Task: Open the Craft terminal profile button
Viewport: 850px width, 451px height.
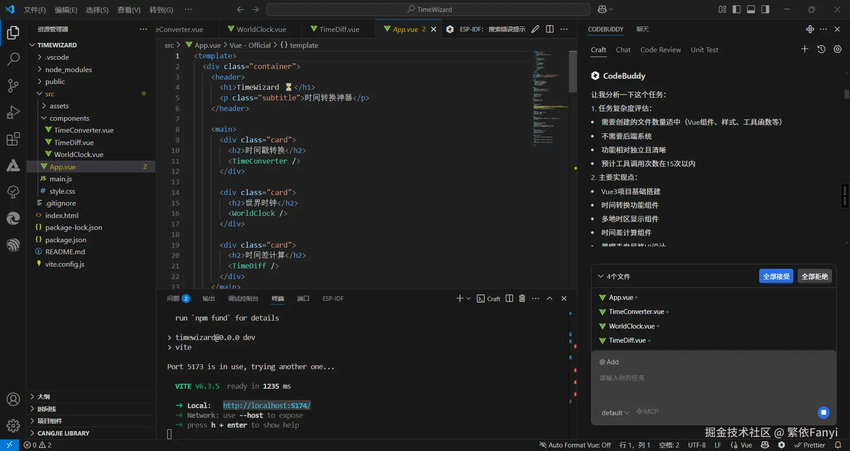Action: tap(488, 298)
